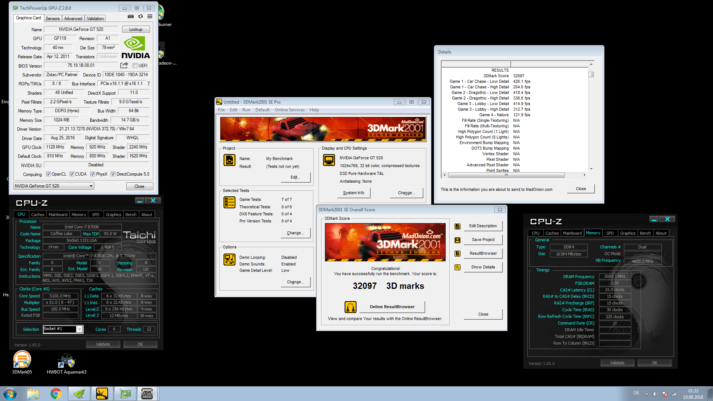Viewport: 713px width, 401px height.
Task: Click the floppy icon beside Save Project
Action: click(x=458, y=240)
